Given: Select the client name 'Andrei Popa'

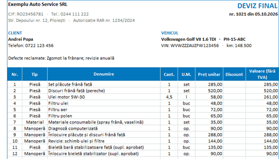Looking at the screenshot, I should (x=21, y=39).
